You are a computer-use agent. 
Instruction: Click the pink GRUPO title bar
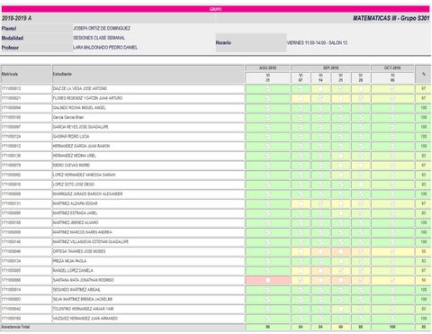215,9
